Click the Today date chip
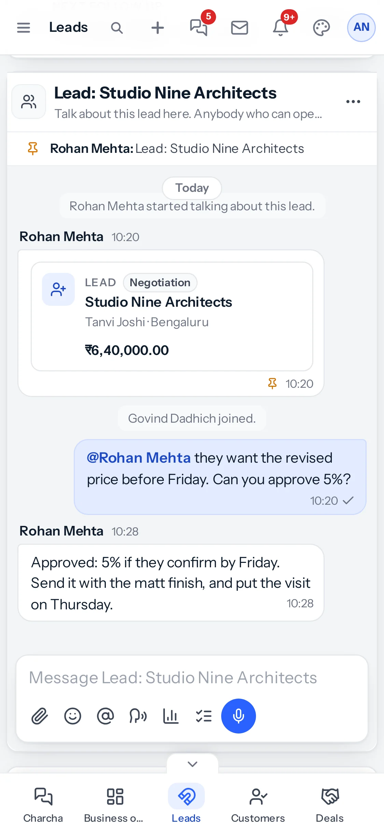The image size is (384, 833). point(192,188)
